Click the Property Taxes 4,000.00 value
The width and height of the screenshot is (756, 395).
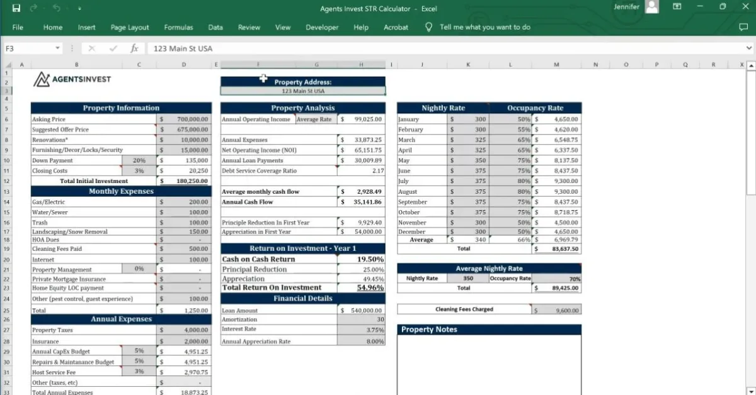coord(183,330)
